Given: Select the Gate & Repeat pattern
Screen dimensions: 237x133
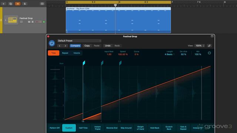Looking at the screenshot, I should [x=183, y=128].
